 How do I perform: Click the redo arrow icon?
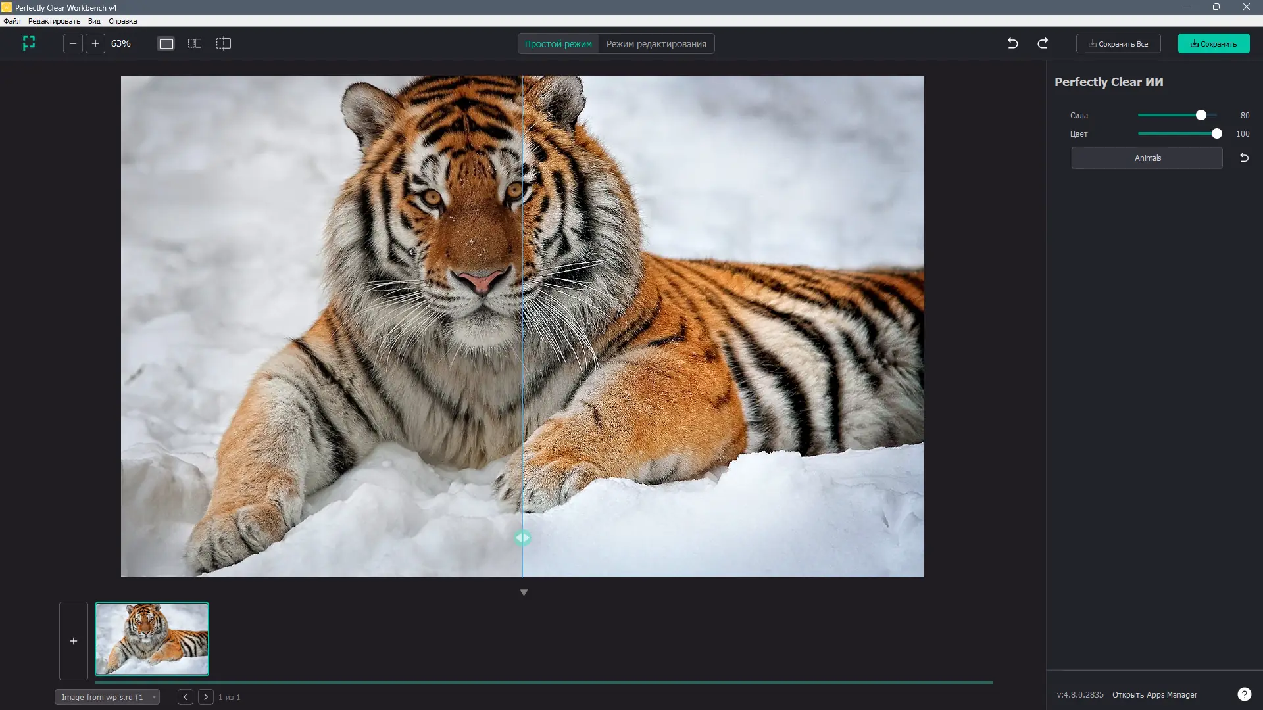point(1043,43)
